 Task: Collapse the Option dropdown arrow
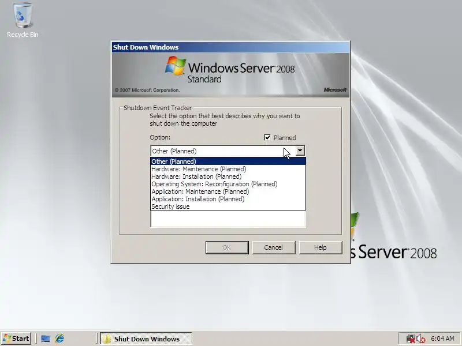[300, 151]
